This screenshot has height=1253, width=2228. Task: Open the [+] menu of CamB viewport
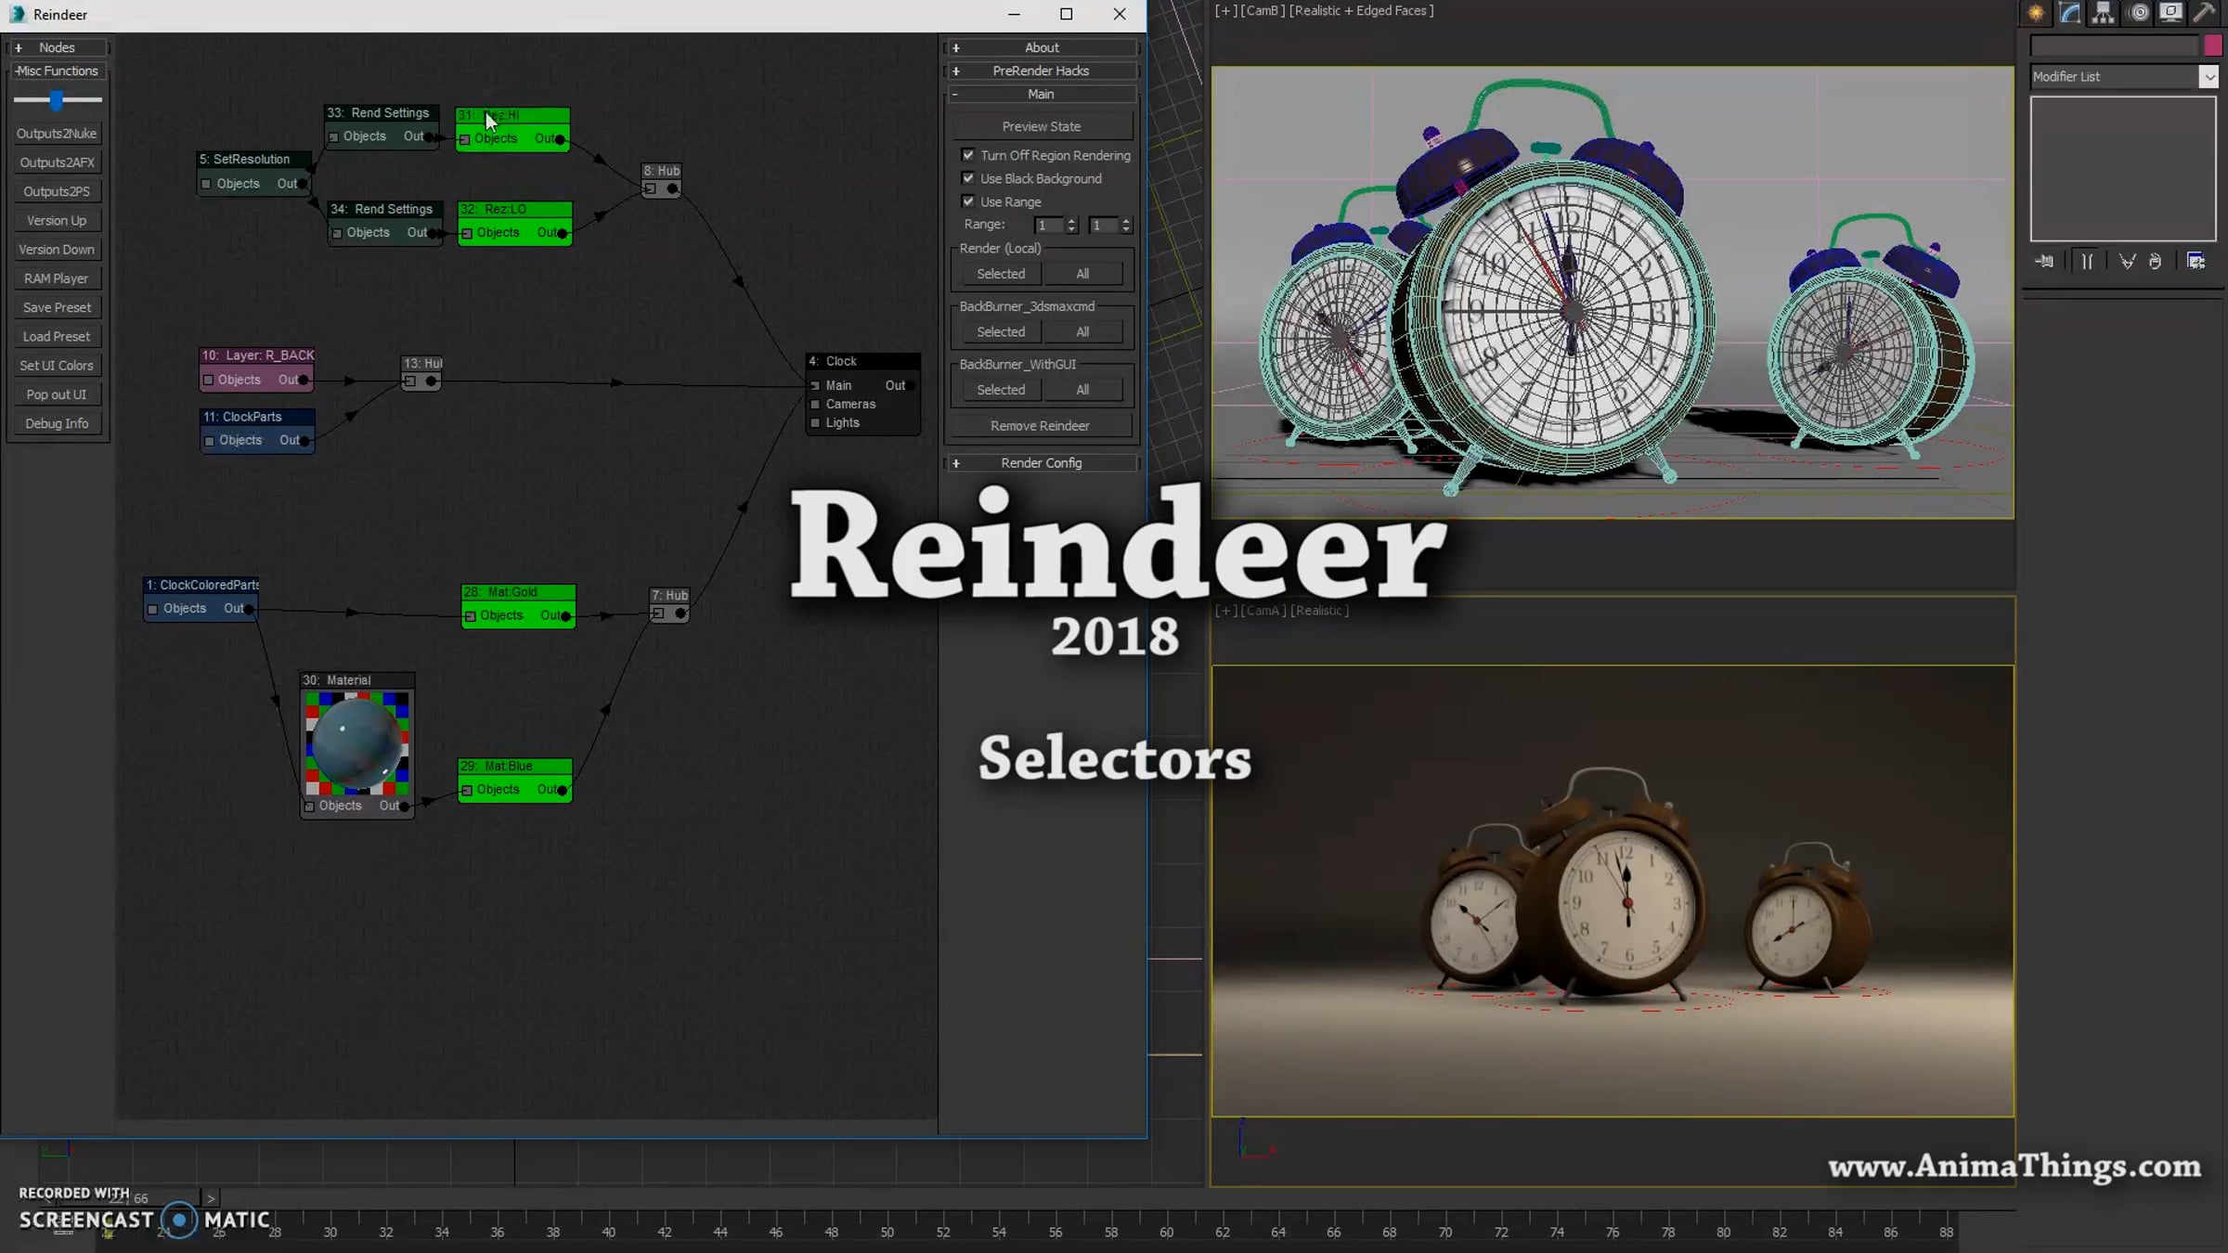pyautogui.click(x=1225, y=11)
